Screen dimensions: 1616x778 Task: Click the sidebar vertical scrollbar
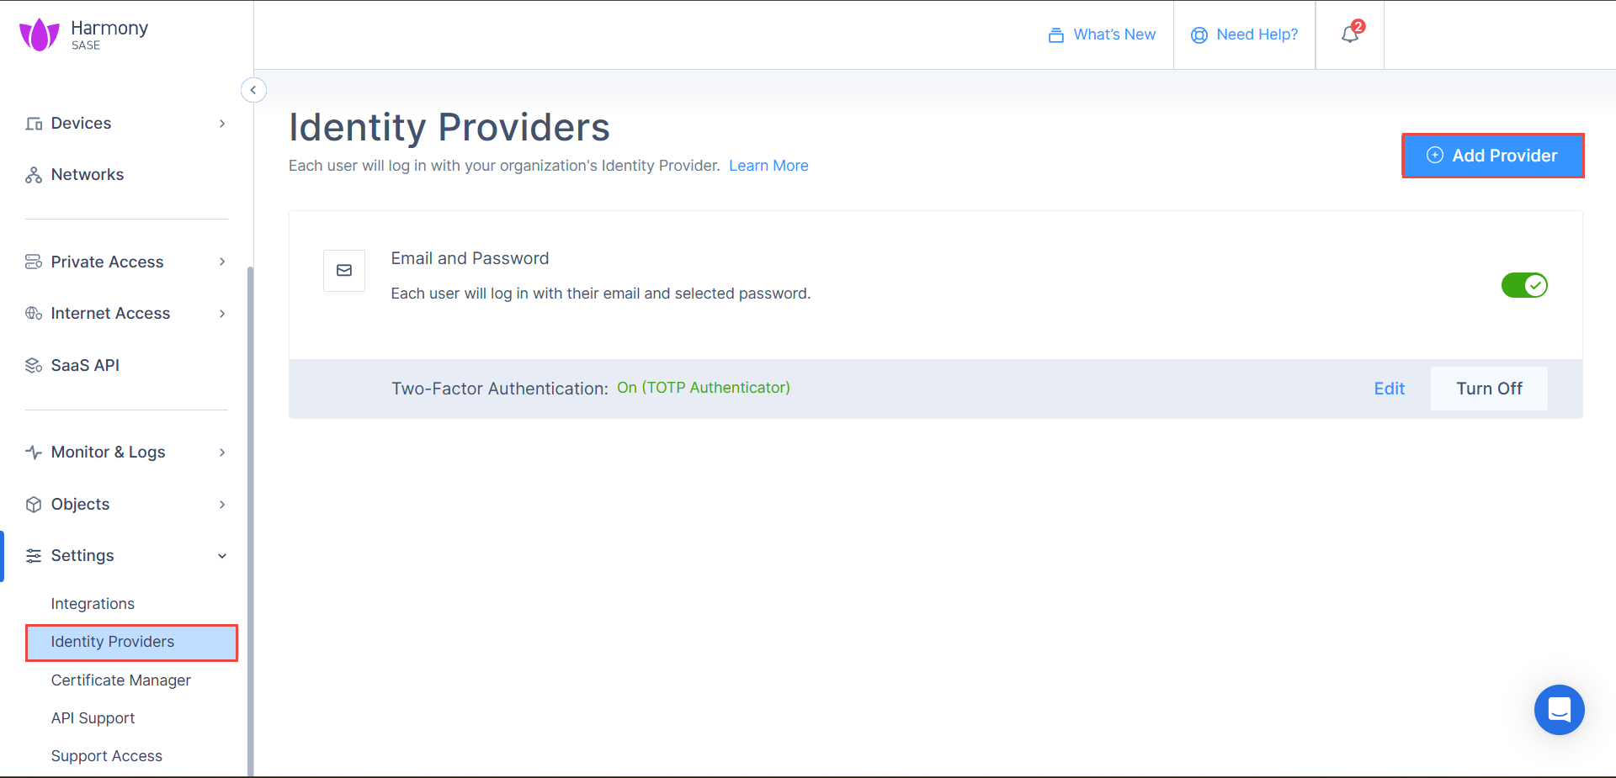[x=250, y=521]
